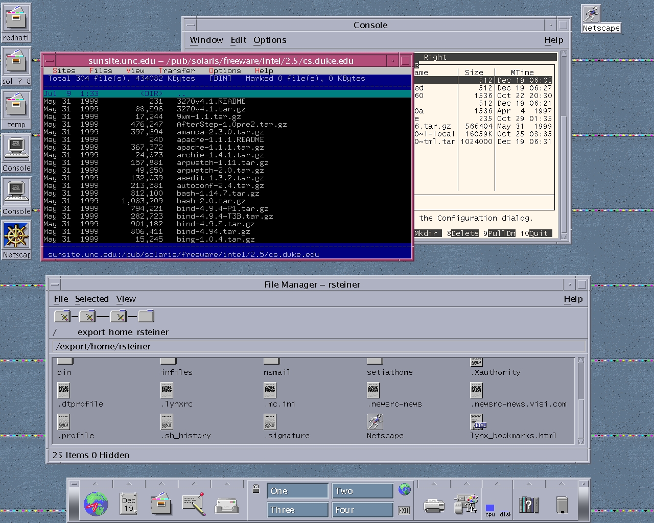Click 9PullDn function key in Console

point(500,233)
